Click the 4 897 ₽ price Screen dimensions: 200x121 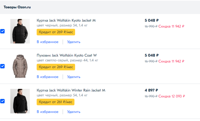pos(151,90)
